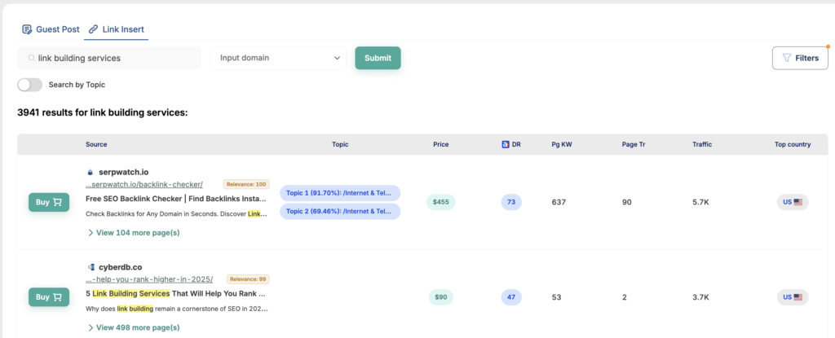The width and height of the screenshot is (835, 338).
Task: Open the 5 Link Building Services title
Action: [x=176, y=293]
